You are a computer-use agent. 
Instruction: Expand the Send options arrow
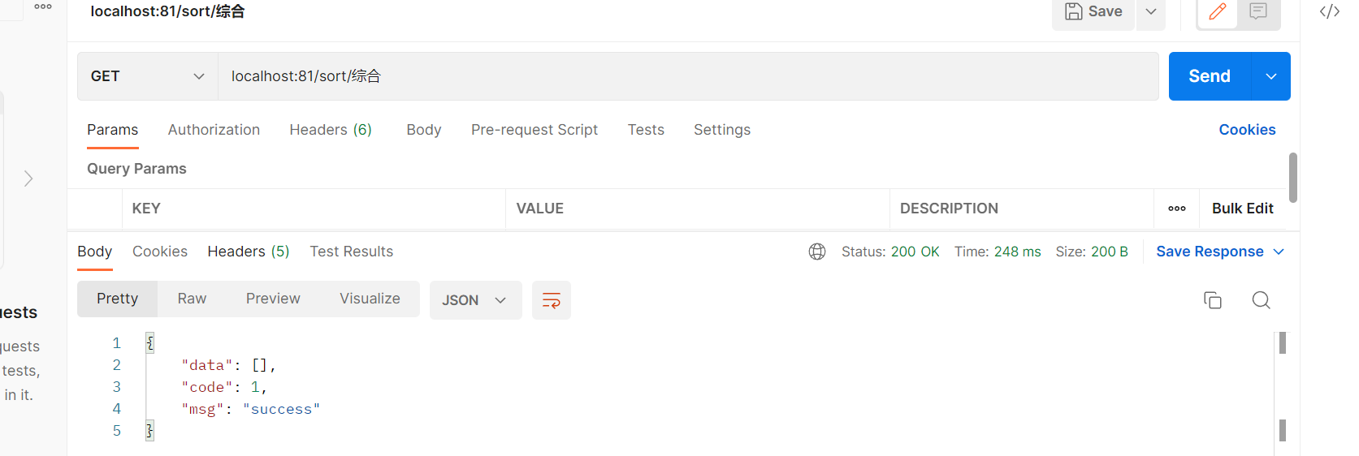[x=1271, y=76]
